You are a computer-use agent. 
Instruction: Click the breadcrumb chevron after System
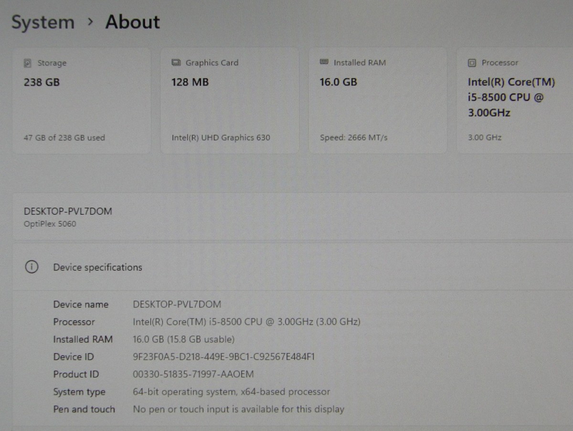tap(90, 22)
